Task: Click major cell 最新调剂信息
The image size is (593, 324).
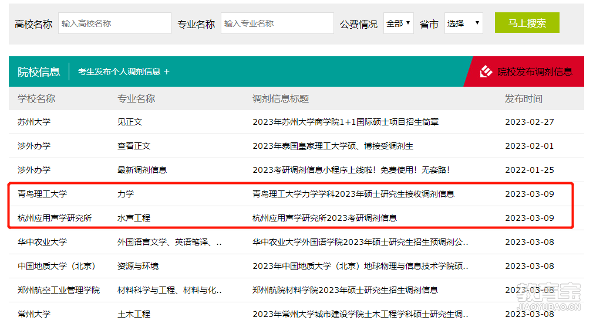Action: click(x=142, y=170)
